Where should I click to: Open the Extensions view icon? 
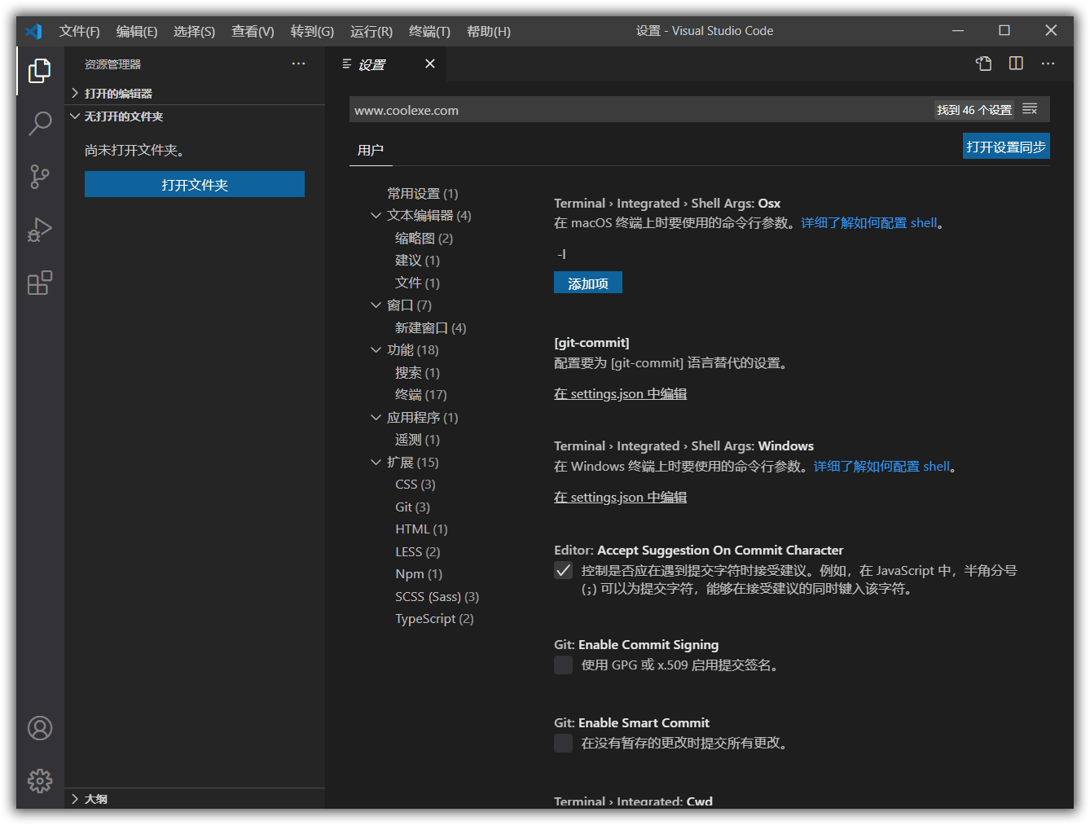(x=39, y=283)
